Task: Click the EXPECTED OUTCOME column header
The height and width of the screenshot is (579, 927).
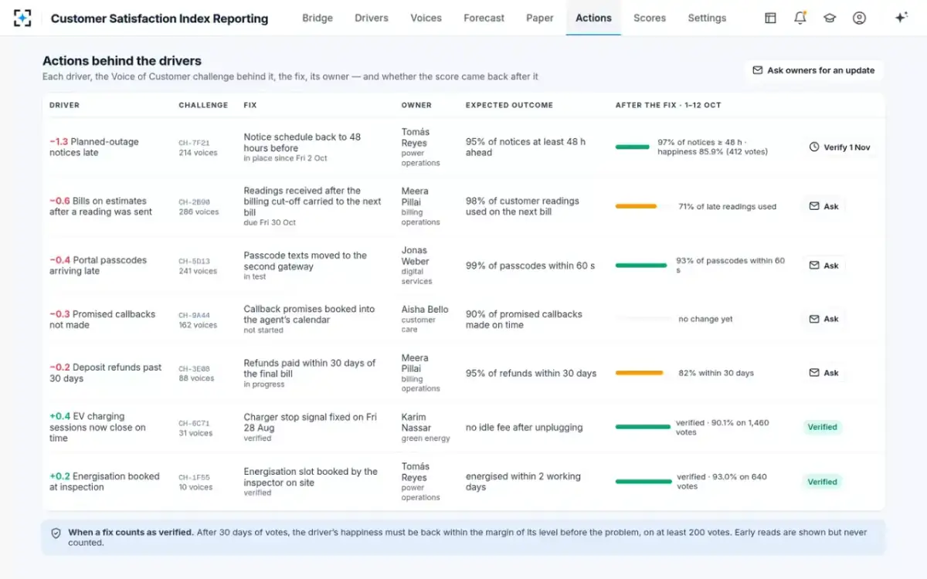Action: click(x=509, y=105)
